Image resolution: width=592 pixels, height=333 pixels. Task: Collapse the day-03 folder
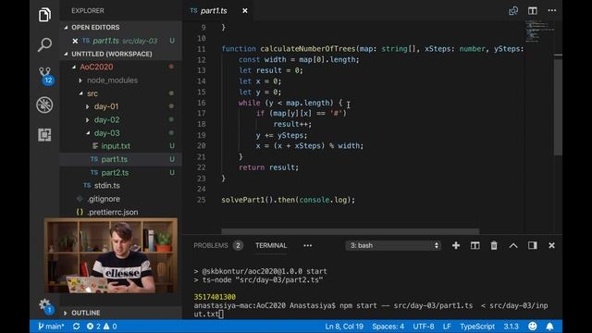(x=106, y=133)
